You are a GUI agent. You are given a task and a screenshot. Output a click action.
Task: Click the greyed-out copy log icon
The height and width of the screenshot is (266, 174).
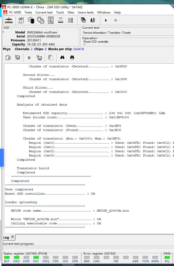pos(51,57)
